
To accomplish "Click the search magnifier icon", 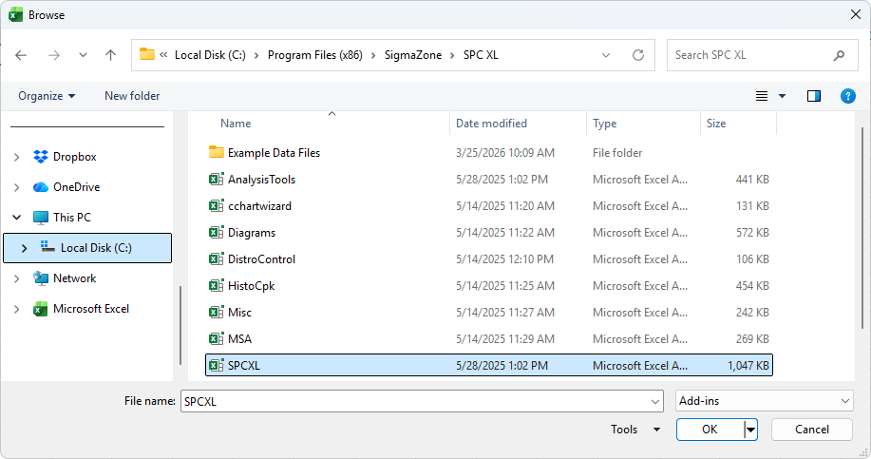I will [x=840, y=55].
